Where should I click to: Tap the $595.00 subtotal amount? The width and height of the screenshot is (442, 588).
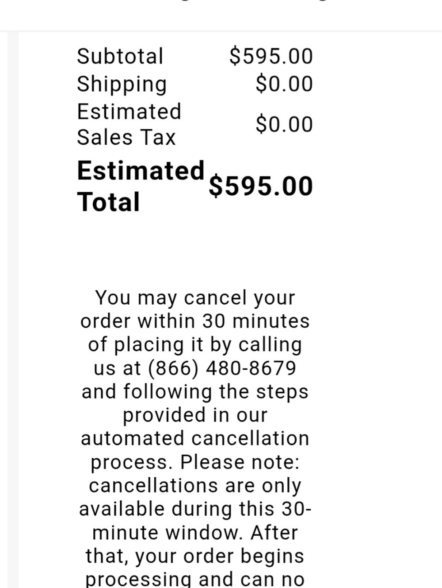pyautogui.click(x=271, y=56)
